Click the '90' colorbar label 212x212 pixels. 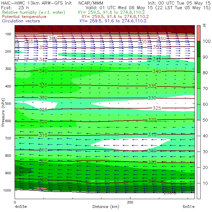pyautogui.click(x=205, y=57)
